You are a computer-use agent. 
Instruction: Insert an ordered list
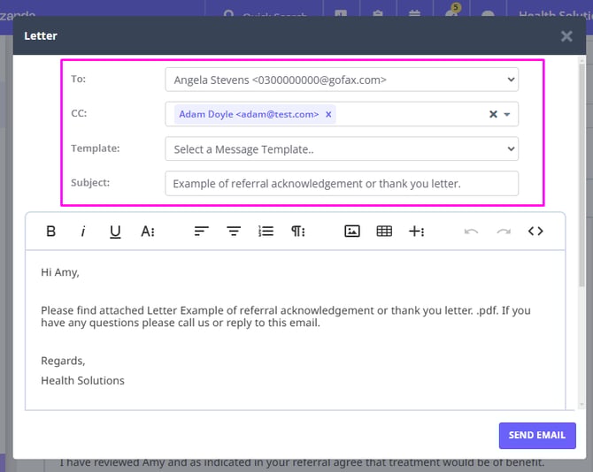(x=266, y=232)
